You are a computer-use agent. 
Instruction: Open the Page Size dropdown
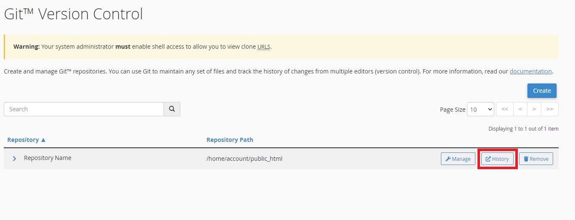click(x=480, y=109)
